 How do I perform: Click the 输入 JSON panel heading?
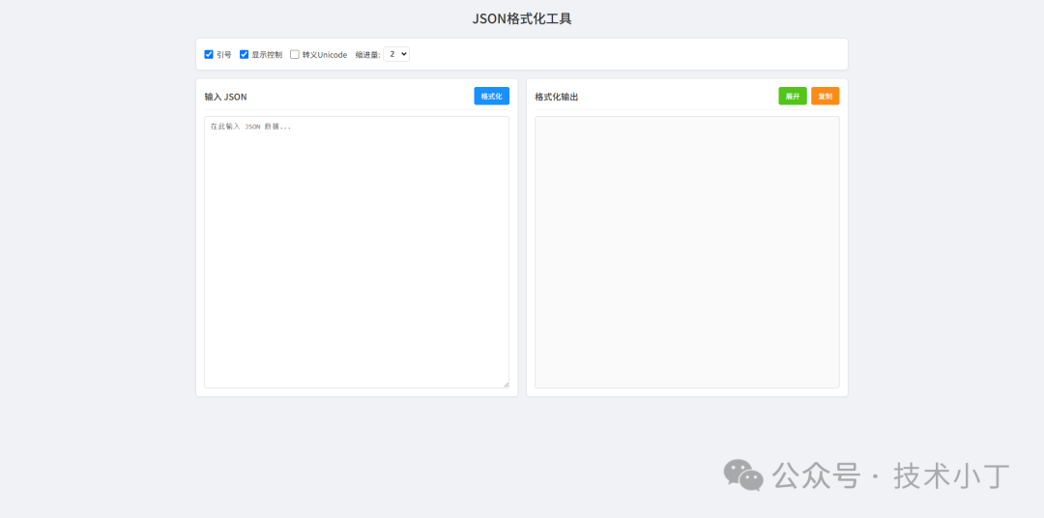coord(225,97)
